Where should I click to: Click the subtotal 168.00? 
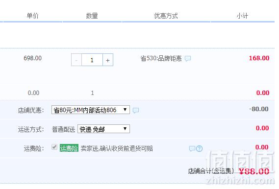coord(259,58)
